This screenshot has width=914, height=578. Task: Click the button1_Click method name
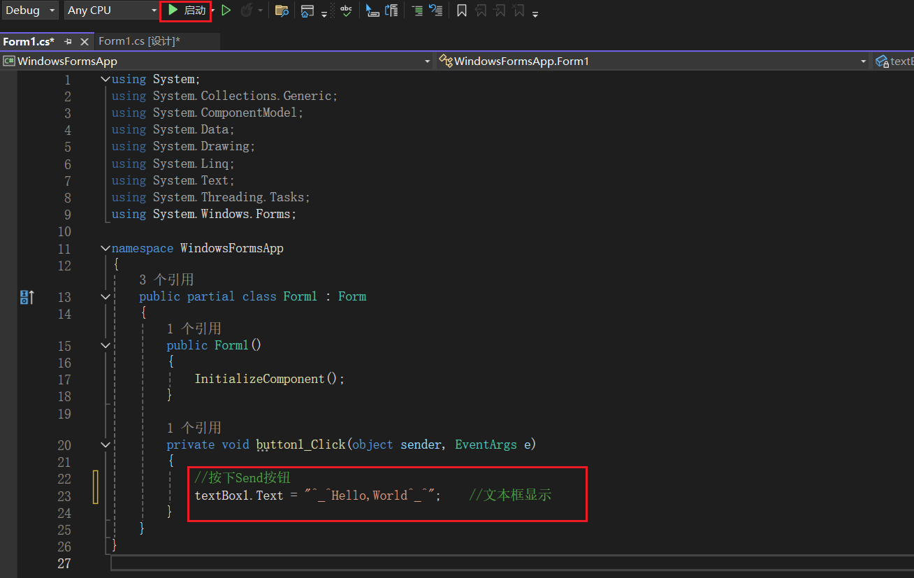click(300, 445)
